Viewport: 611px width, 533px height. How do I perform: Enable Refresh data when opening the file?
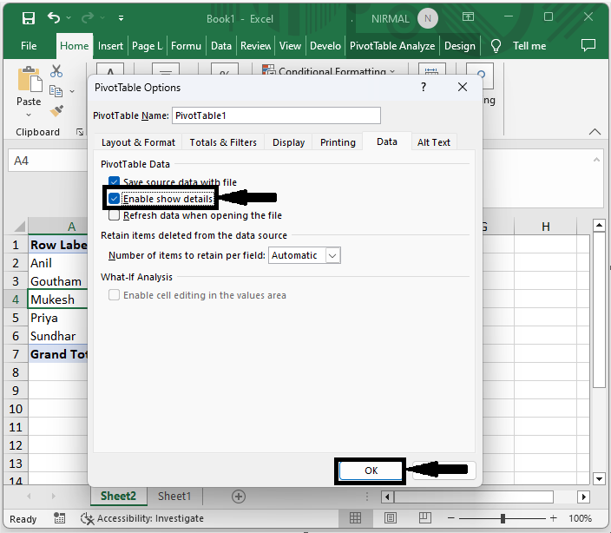point(115,215)
